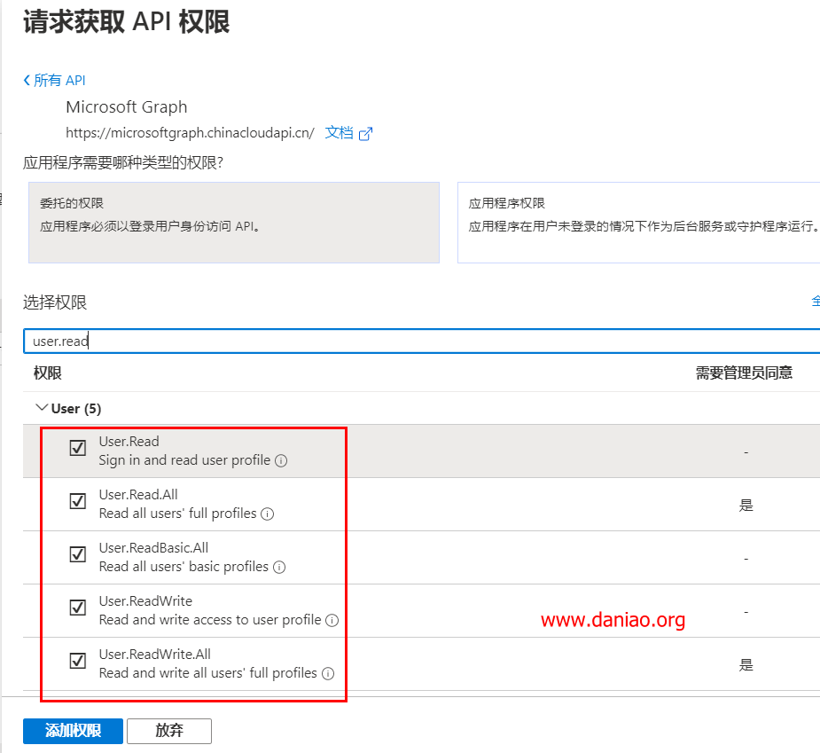This screenshot has width=820, height=753.
Task: Show info for Read all users' full profiles
Action: click(x=267, y=514)
